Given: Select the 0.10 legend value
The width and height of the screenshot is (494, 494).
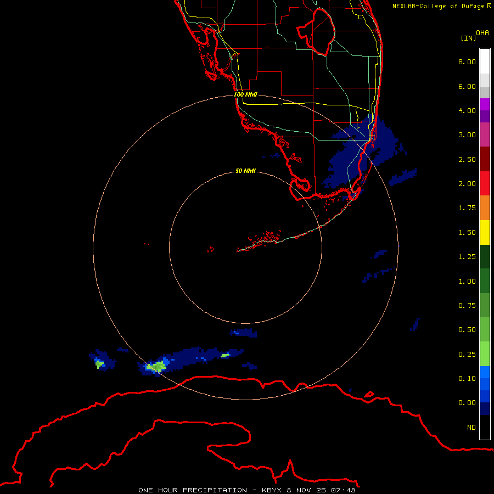Looking at the screenshot, I should 467,379.
